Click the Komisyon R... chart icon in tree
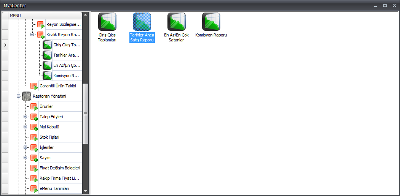The width and height of the screenshot is (400, 196). click(x=47, y=76)
